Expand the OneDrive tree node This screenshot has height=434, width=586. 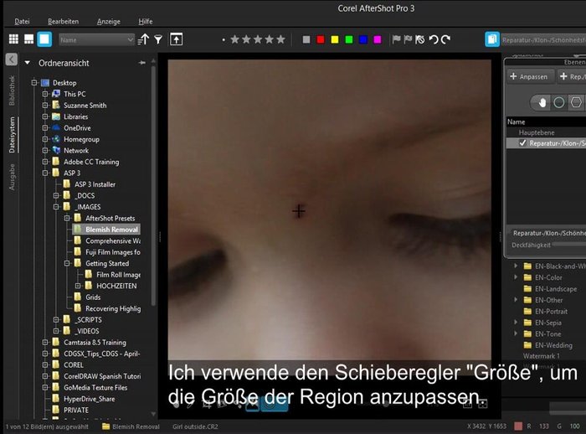[x=45, y=128]
